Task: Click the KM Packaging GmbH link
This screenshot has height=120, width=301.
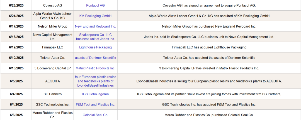Action: tap(95, 16)
